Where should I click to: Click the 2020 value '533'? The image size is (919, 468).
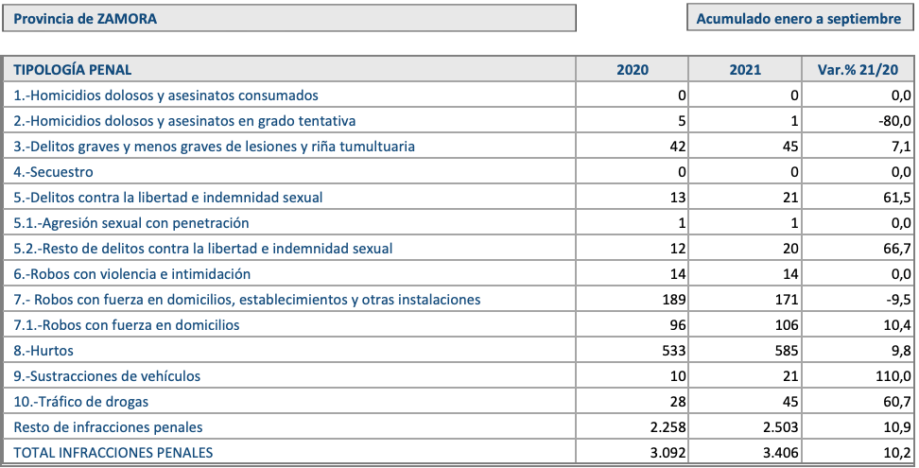(x=673, y=350)
